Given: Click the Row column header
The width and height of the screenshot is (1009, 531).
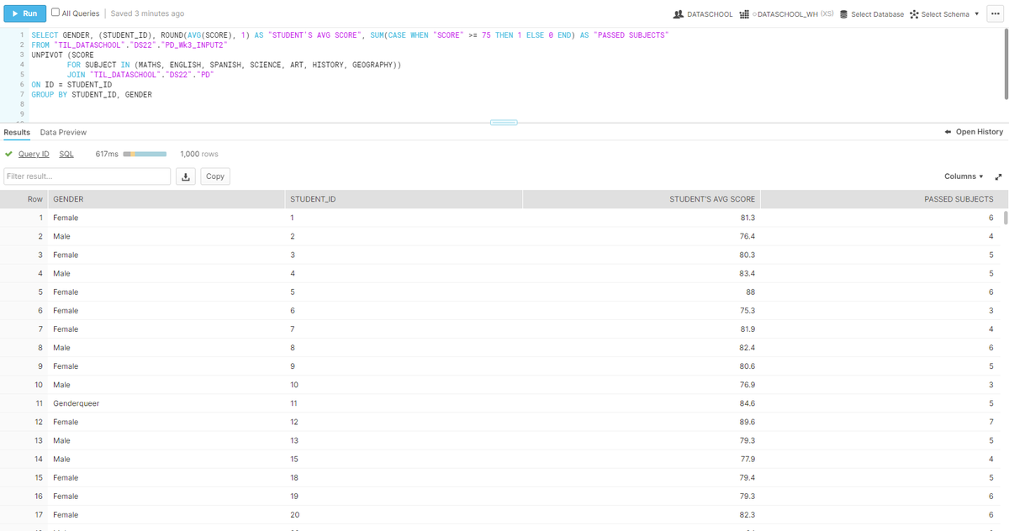Looking at the screenshot, I should [24, 199].
